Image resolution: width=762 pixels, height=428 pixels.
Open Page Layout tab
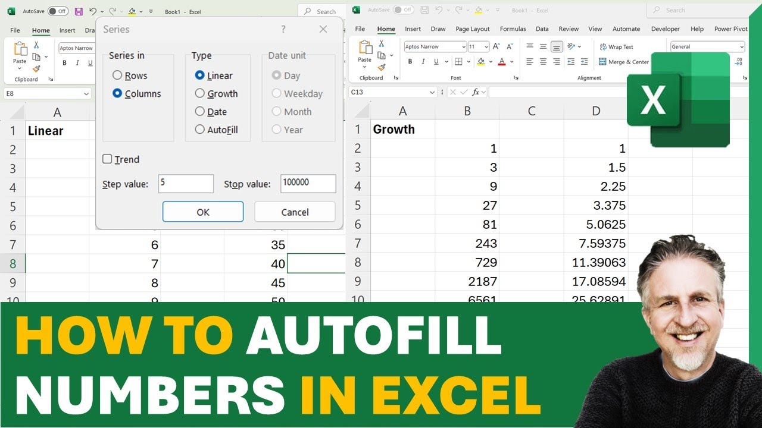point(473,29)
